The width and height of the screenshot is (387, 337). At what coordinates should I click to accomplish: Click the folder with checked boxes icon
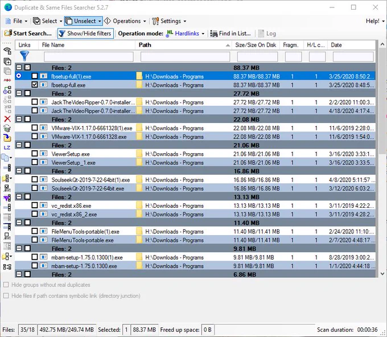[7, 178]
